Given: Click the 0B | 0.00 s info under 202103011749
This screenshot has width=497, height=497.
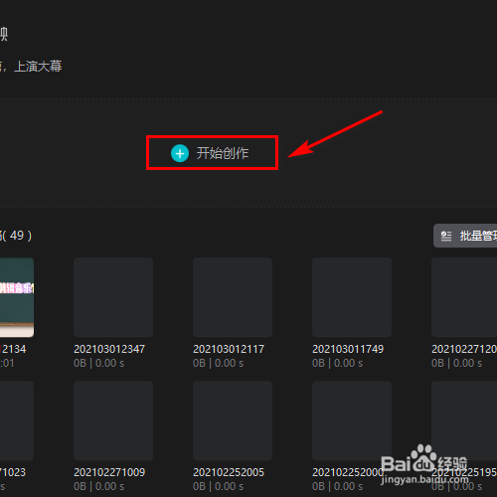Looking at the screenshot, I should [x=337, y=363].
